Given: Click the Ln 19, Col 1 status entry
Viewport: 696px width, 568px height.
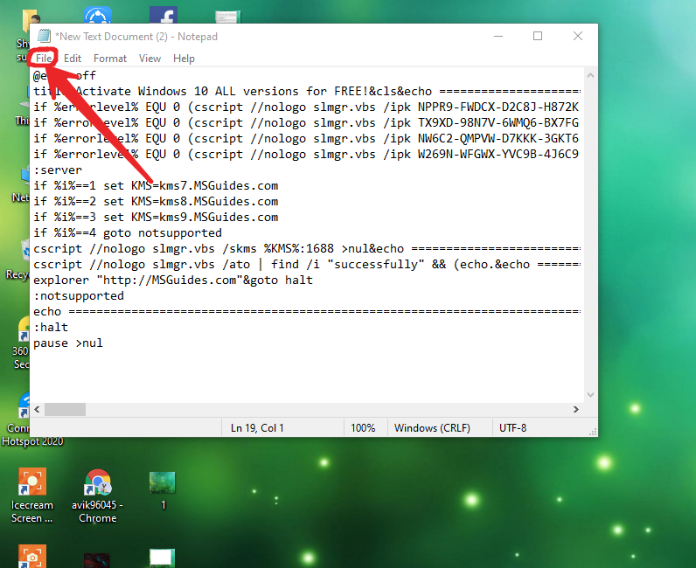Looking at the screenshot, I should click(x=257, y=428).
